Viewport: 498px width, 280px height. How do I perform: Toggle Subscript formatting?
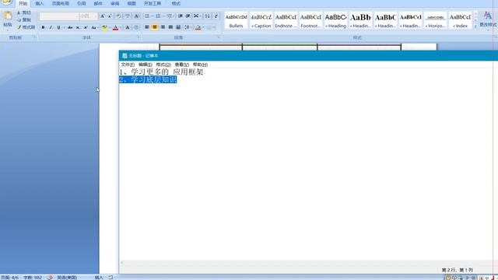pyautogui.click(x=78, y=28)
